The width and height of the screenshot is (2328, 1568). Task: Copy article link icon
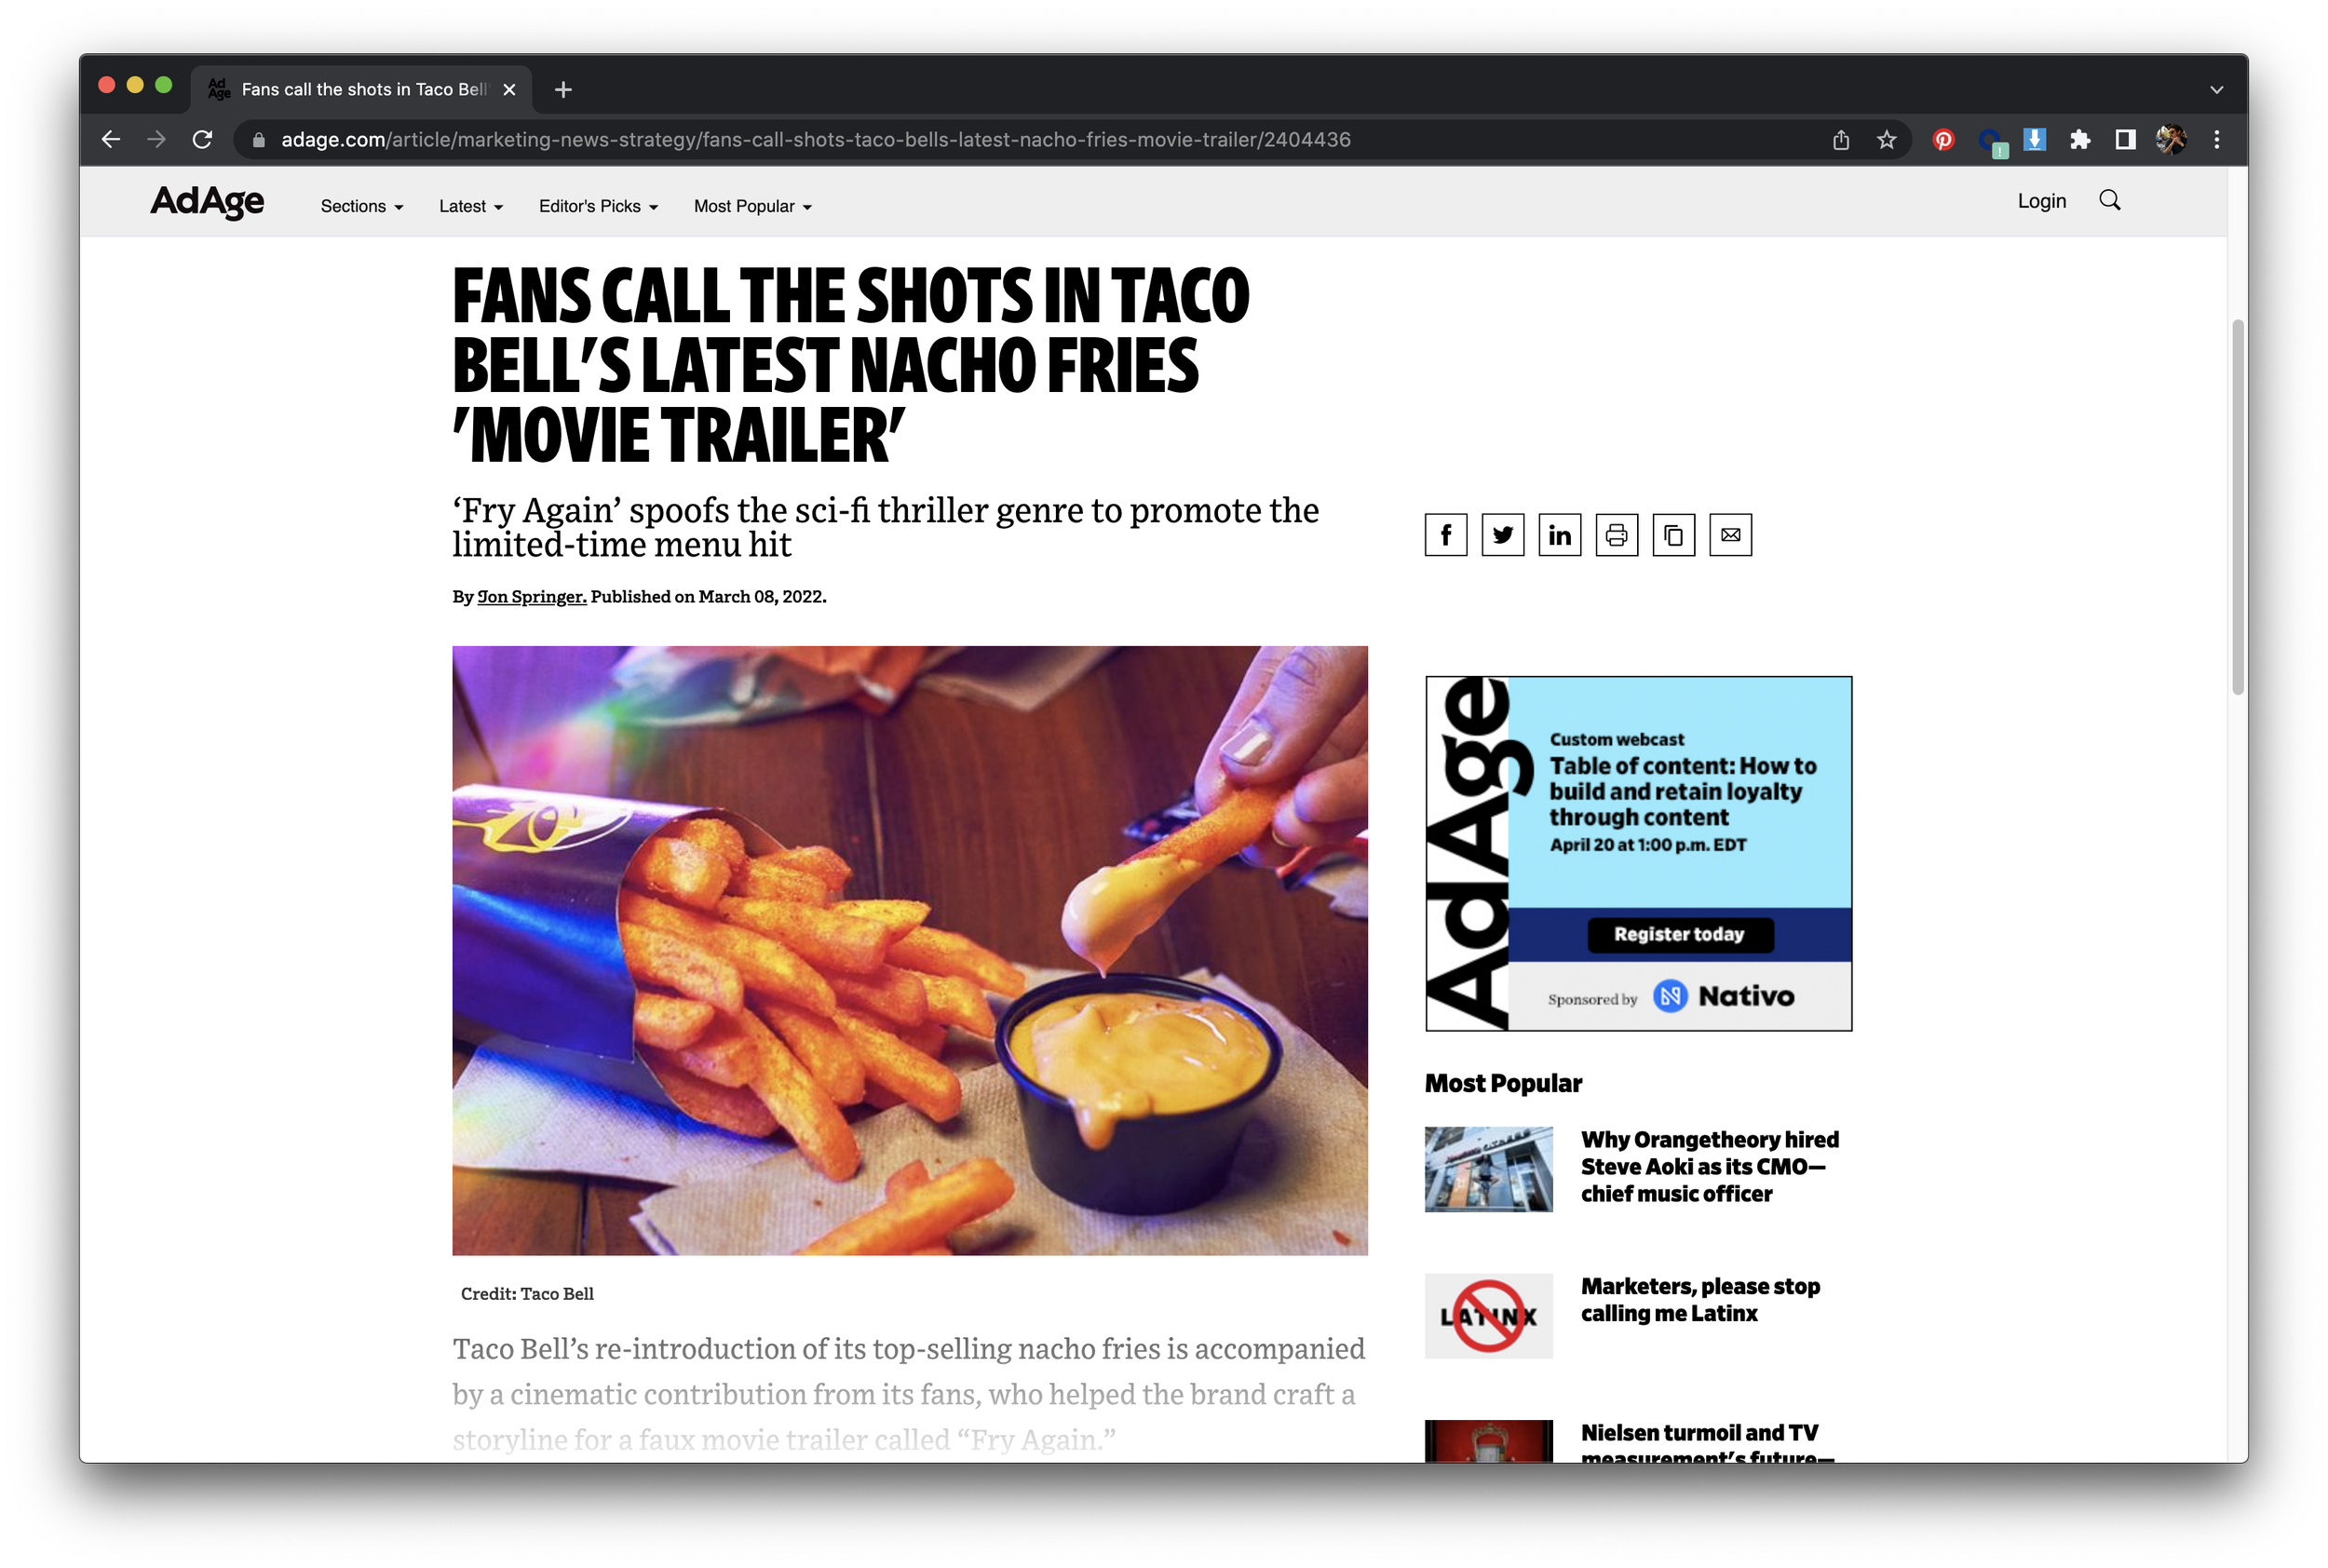(1673, 535)
